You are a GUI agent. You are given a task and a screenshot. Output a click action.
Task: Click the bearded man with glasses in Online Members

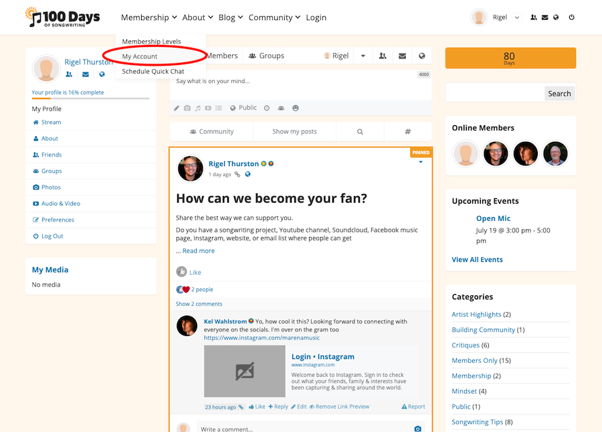coord(496,154)
